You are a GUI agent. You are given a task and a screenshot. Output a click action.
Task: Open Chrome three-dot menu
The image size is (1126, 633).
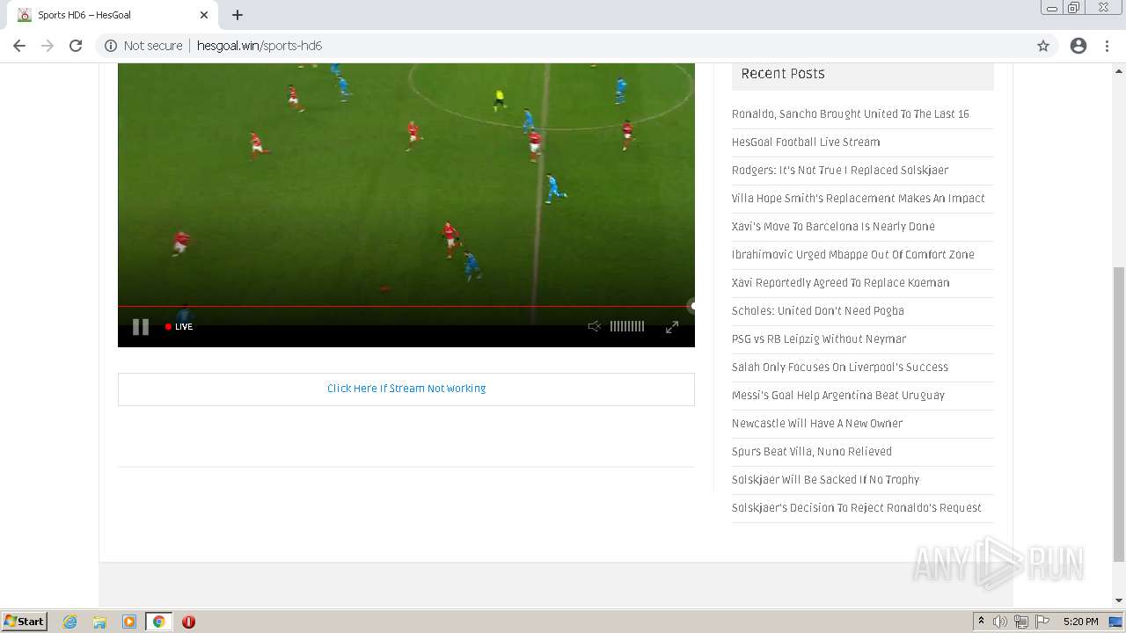point(1107,46)
